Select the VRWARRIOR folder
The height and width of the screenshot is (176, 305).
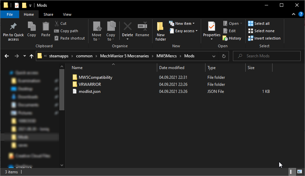(x=90, y=84)
